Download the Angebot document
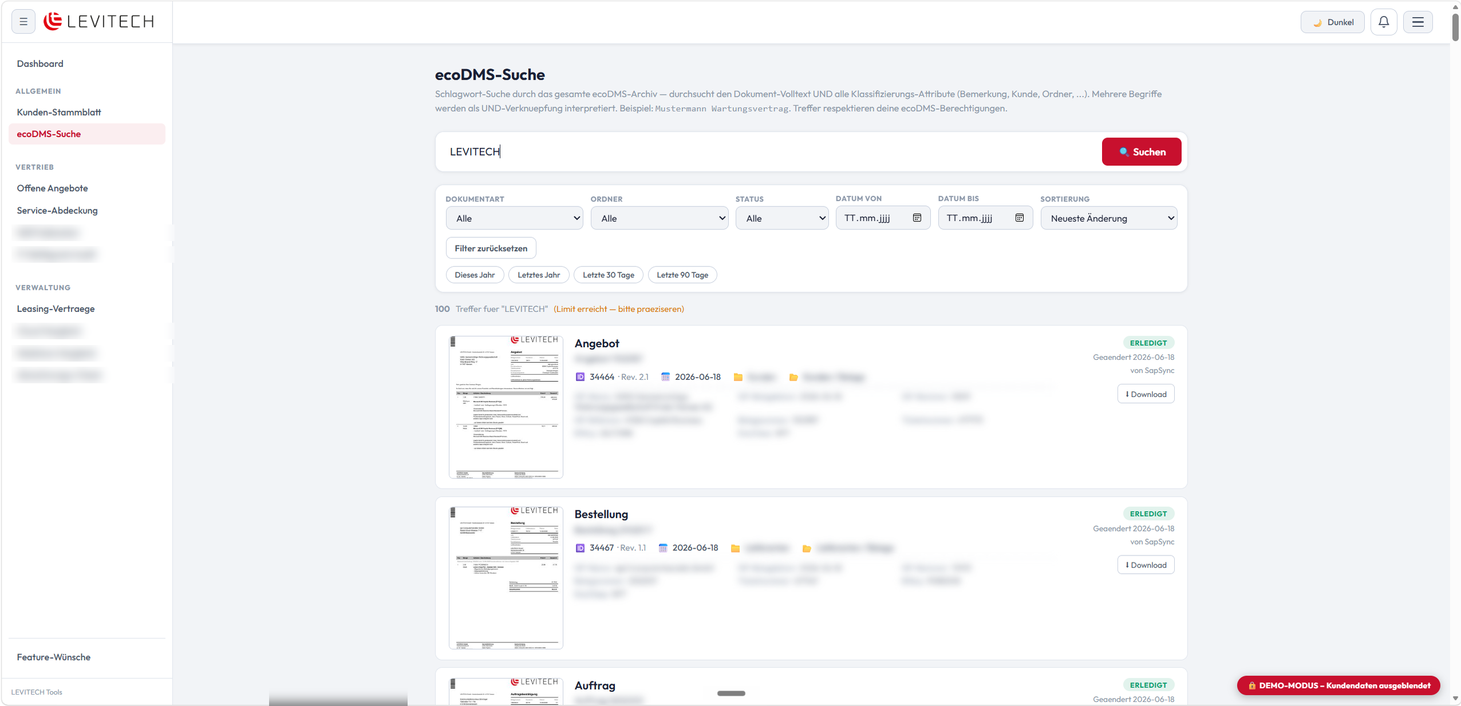This screenshot has width=1461, height=706. pos(1146,394)
